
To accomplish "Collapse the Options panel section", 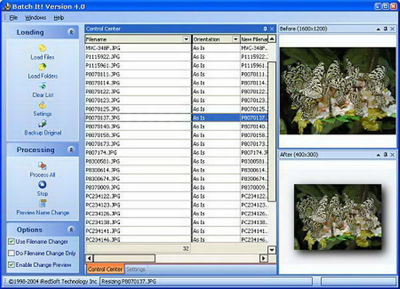I will click(71, 230).
